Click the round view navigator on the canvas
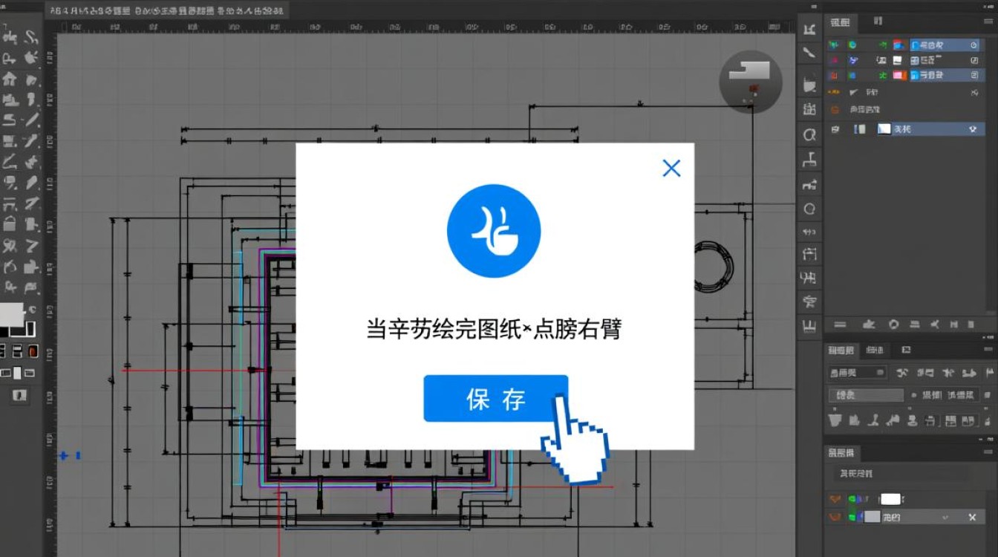Screen dimensions: 998x557 point(750,82)
